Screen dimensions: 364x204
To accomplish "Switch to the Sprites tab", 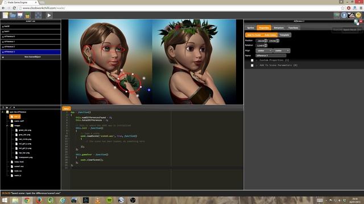I will click(x=250, y=28).
